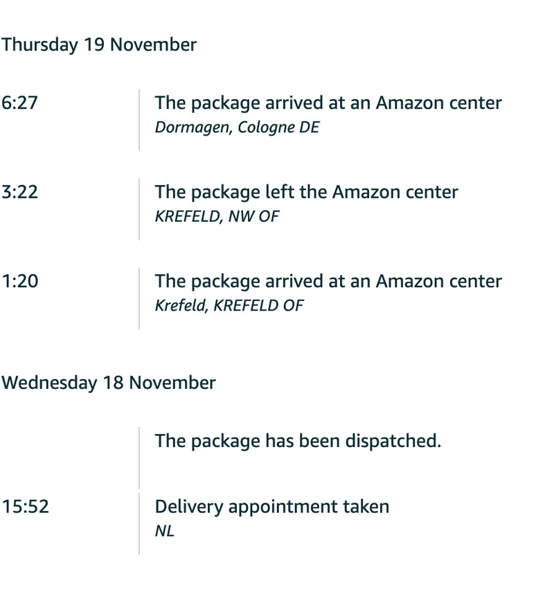Click the Wednesday 18 November date heading
Image resolution: width=554 pixels, height=592 pixels.
[108, 383]
